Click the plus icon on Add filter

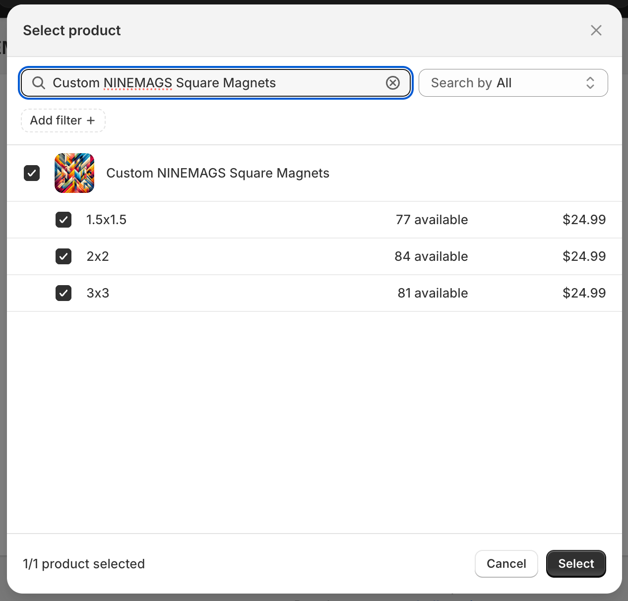pyautogui.click(x=91, y=120)
